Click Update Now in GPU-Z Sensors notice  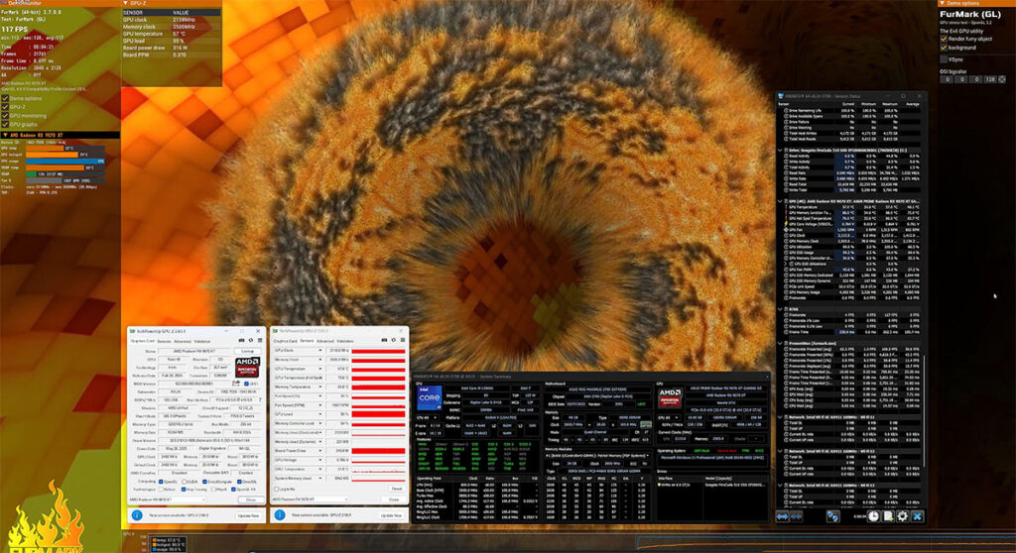tap(392, 515)
